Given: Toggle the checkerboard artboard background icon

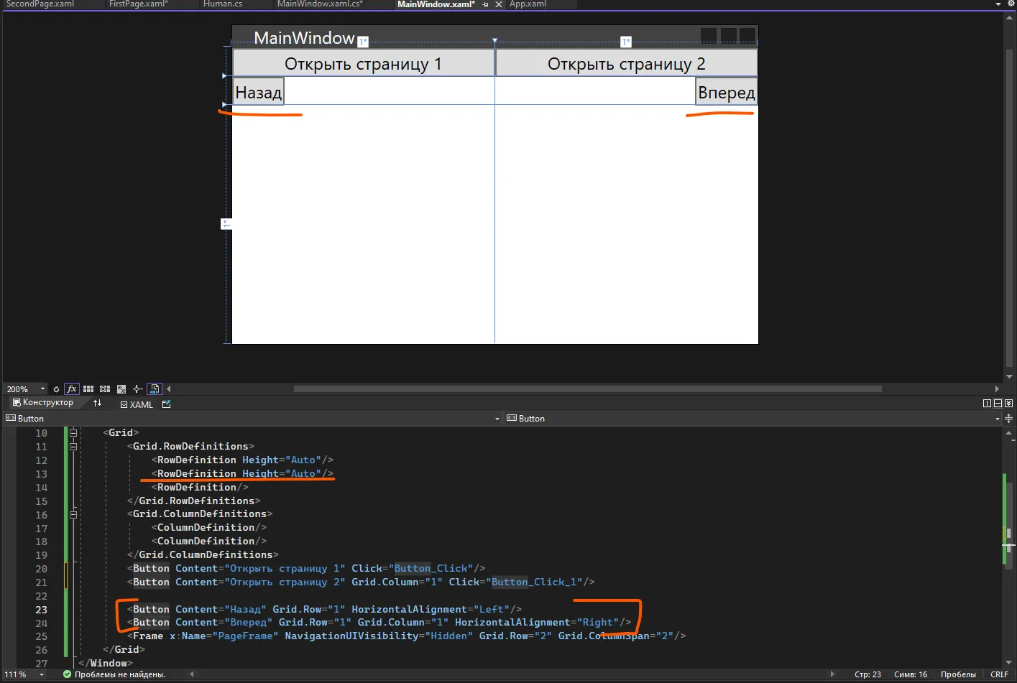Looking at the screenshot, I should [121, 389].
